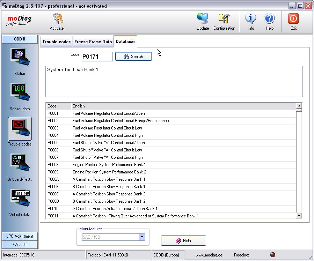Open the Vehicle data sidebar icon
This screenshot has height=261, width=314.
pyautogui.click(x=20, y=198)
